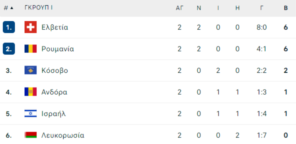
Task: Select the Γ goals column header
Action: click(262, 8)
